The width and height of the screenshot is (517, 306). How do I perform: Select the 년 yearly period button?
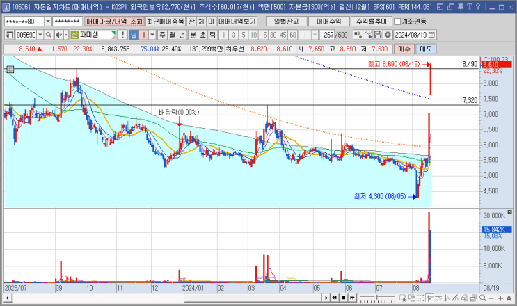[x=182, y=35]
